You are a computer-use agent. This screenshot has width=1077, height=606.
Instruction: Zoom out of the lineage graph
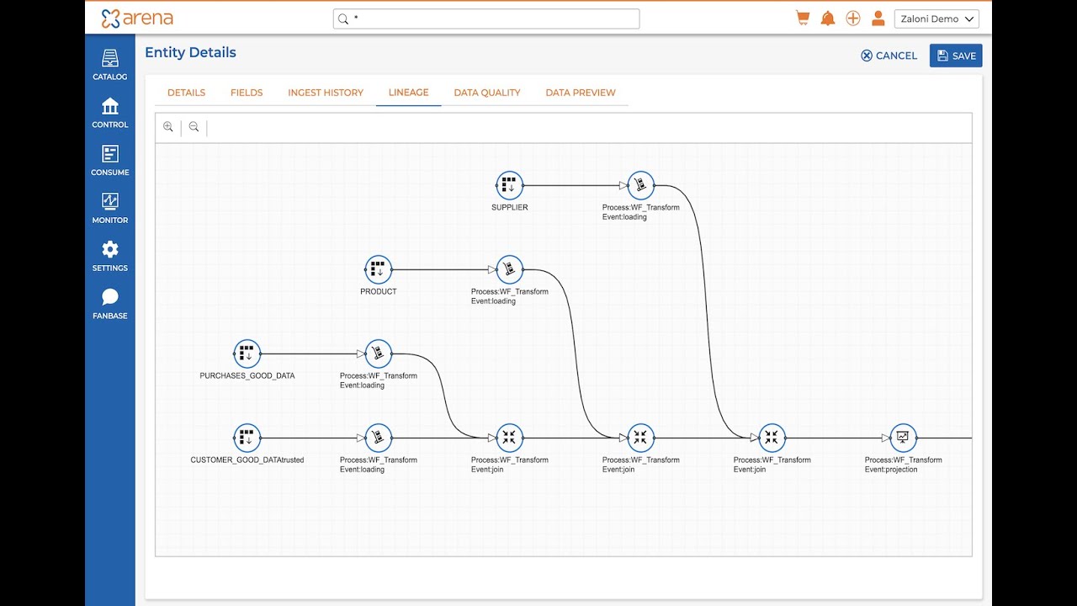[194, 127]
